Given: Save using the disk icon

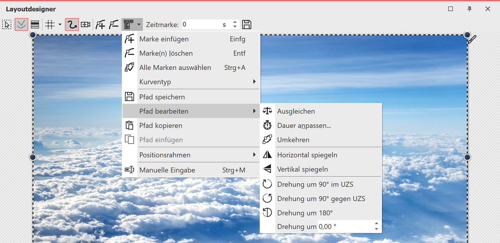Looking at the screenshot, I should pos(247,24).
